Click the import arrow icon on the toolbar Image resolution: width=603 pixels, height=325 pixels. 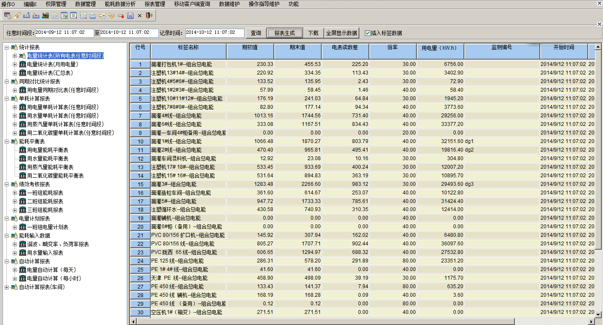pos(36,15)
